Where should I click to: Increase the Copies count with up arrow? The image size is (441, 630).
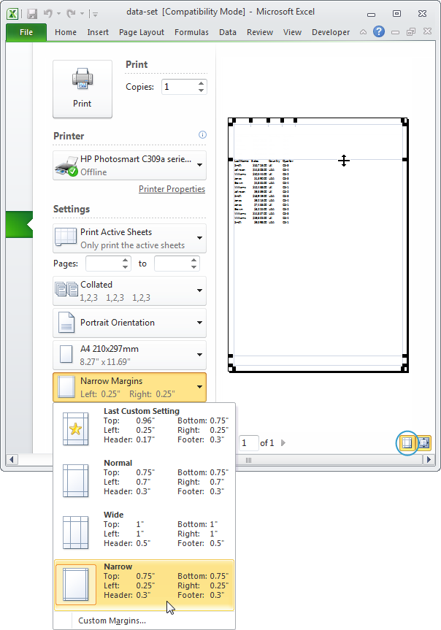pyautogui.click(x=201, y=82)
